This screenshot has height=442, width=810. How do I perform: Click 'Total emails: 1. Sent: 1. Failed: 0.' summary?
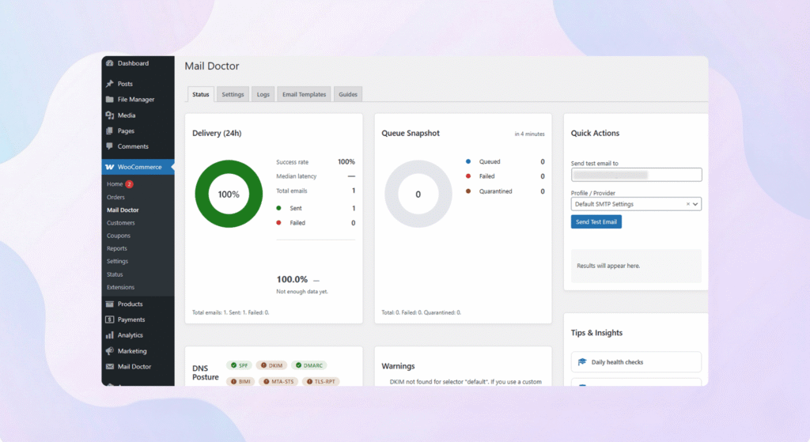click(230, 312)
